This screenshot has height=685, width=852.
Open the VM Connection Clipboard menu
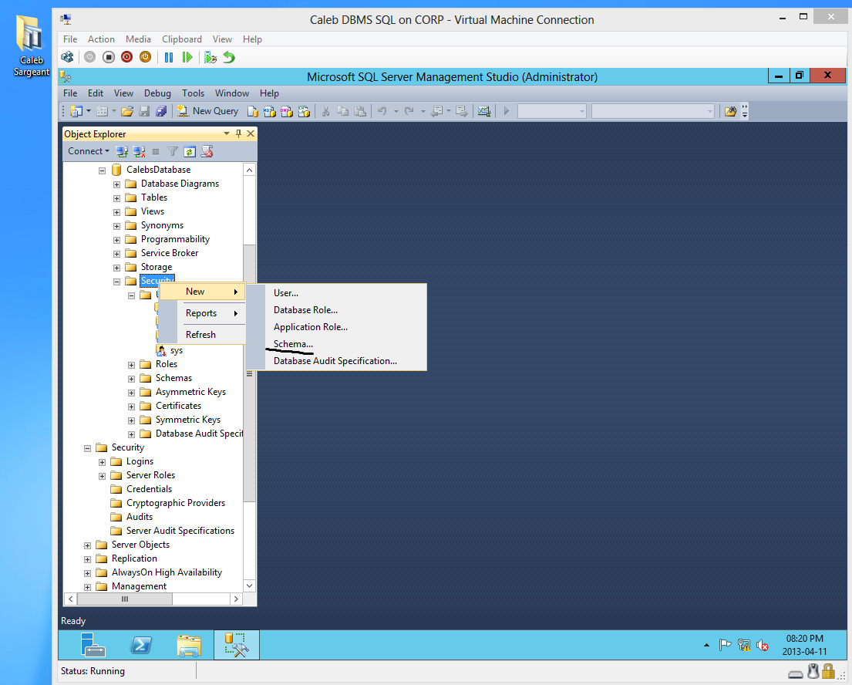182,39
